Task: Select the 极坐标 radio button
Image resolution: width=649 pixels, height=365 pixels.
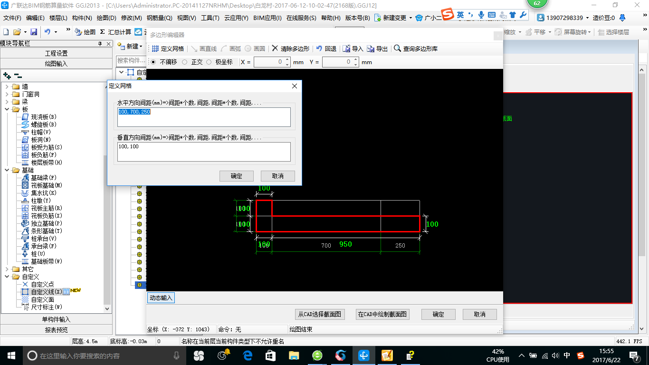Action: tap(209, 62)
